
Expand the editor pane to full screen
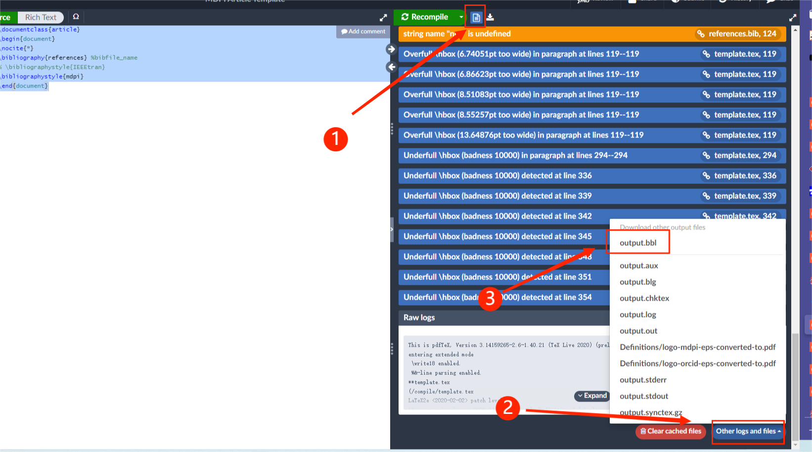(x=383, y=17)
